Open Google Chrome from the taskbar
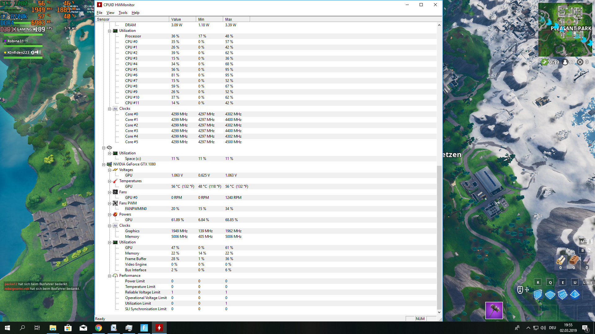The image size is (595, 334). click(x=99, y=328)
